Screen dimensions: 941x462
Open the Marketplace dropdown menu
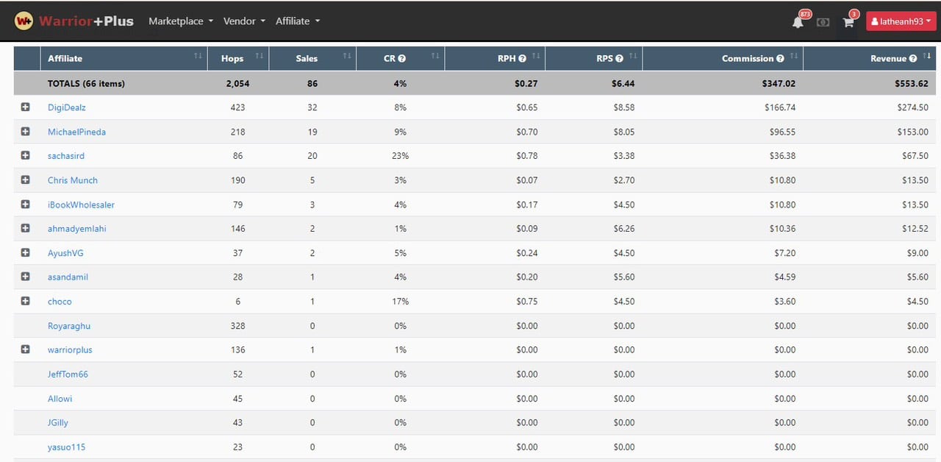coord(180,21)
